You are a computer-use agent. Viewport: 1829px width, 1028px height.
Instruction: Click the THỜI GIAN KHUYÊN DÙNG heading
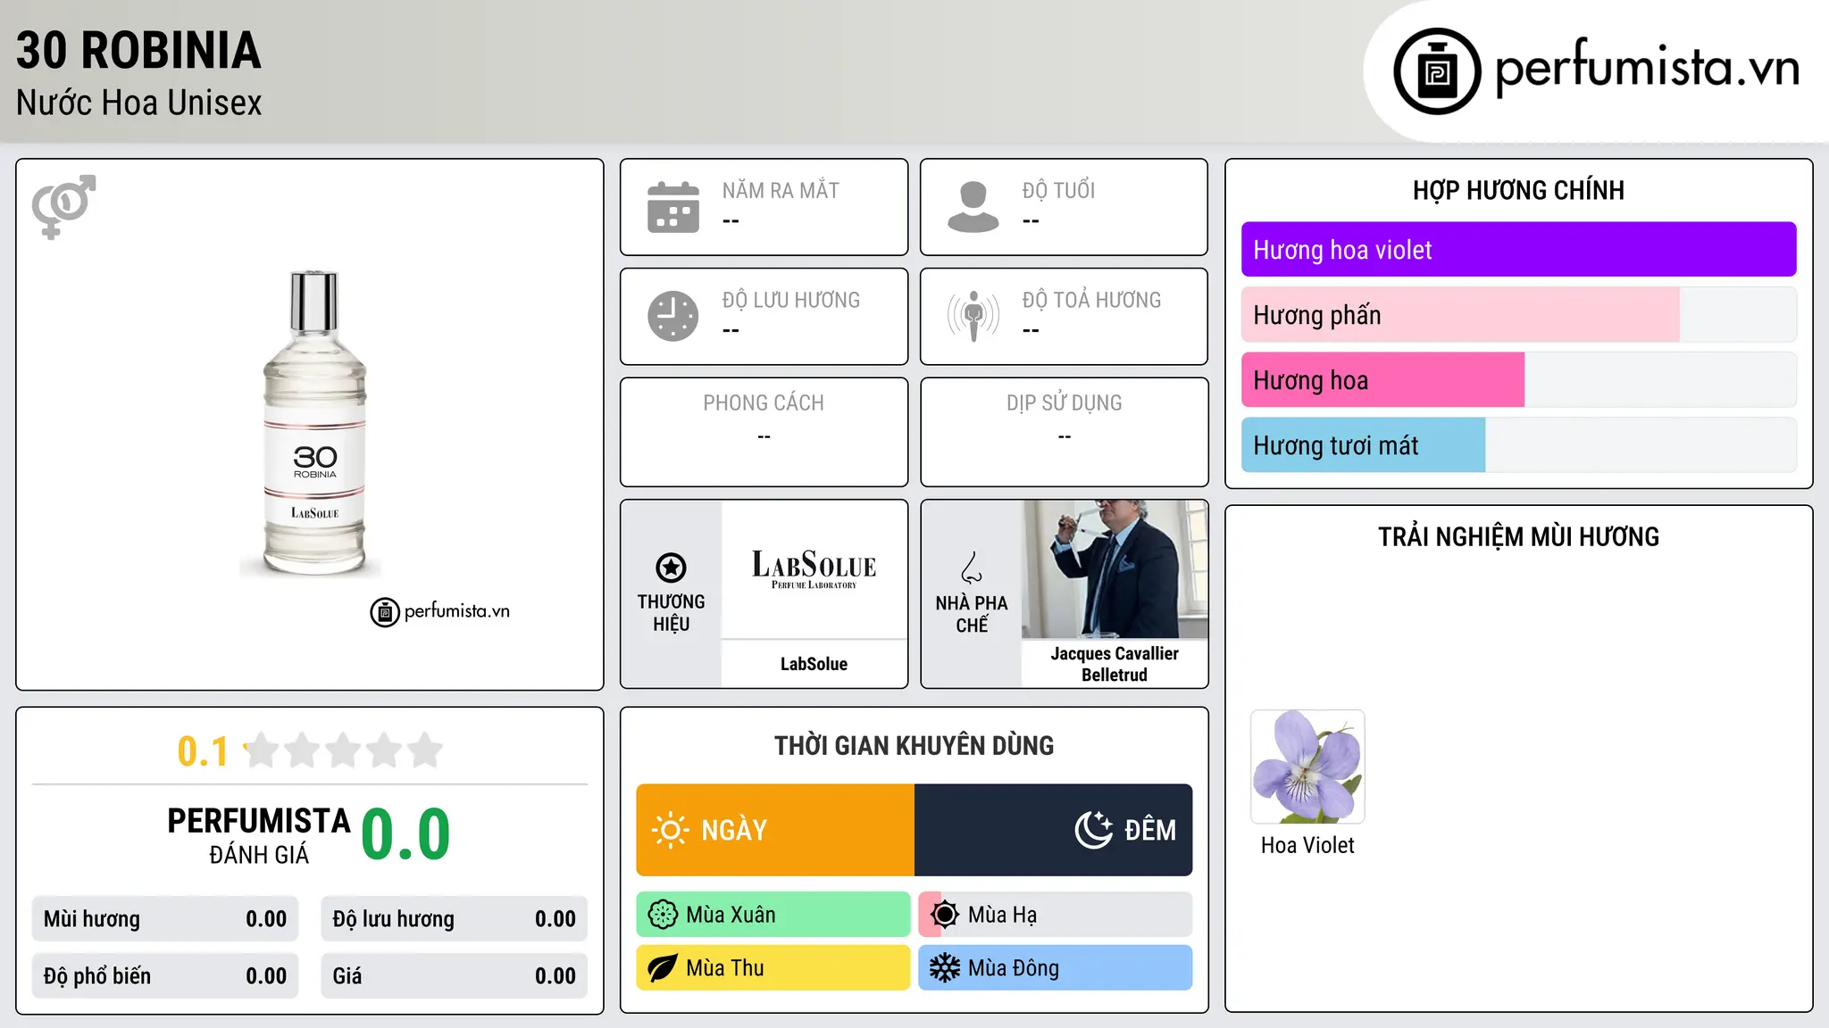(x=914, y=745)
